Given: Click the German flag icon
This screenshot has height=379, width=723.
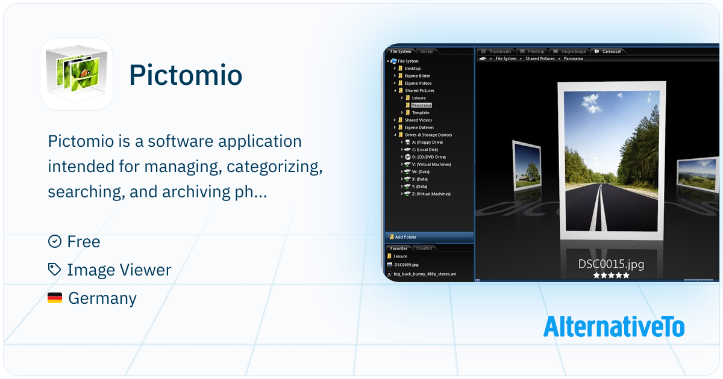Looking at the screenshot, I should (55, 298).
